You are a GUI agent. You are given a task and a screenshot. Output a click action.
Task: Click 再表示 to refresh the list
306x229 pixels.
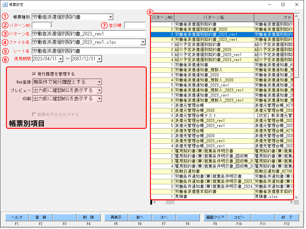116,217
